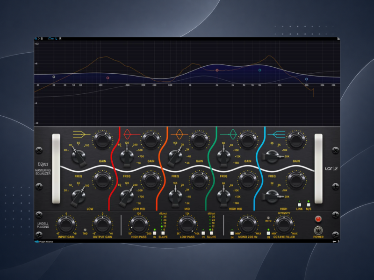This screenshot has height=280, width=374.
Task: Select the red low-mid node on graph
Action: tap(108, 78)
